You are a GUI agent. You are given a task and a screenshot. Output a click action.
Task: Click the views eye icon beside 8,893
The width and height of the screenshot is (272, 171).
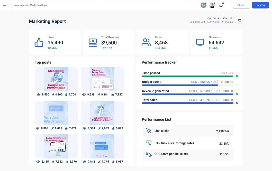click(38, 128)
